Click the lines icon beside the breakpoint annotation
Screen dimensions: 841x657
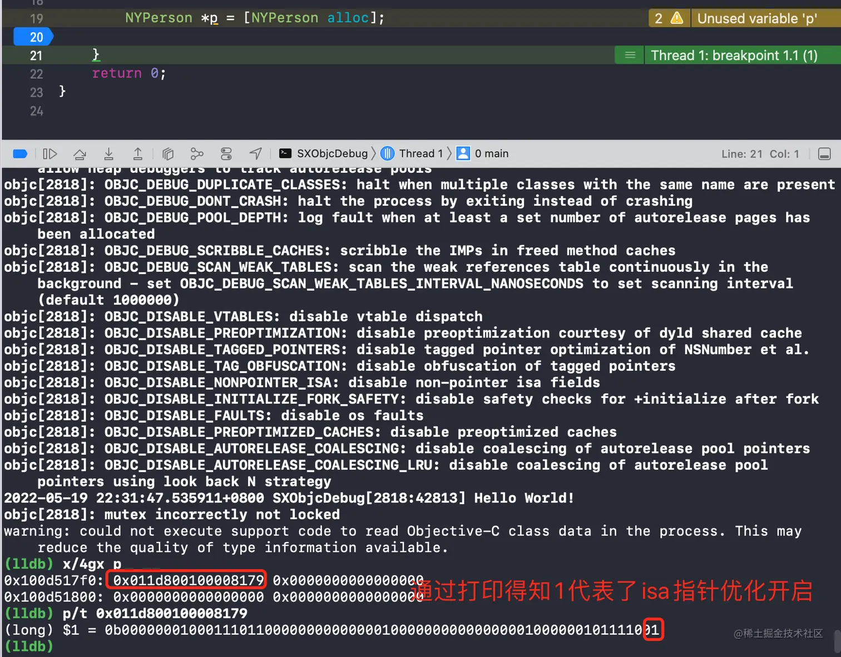tap(630, 55)
